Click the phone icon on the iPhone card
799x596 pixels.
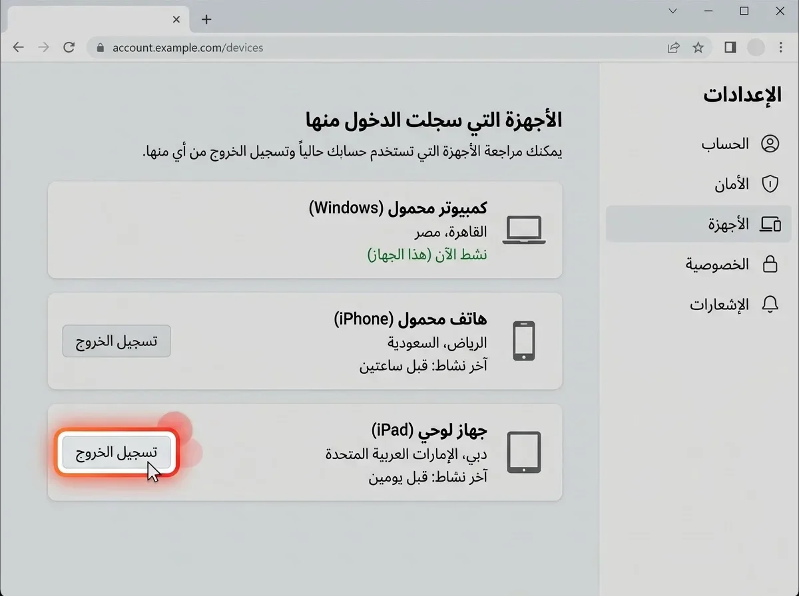(524, 341)
